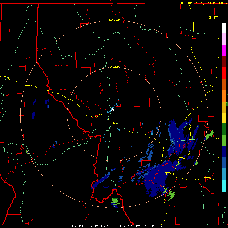
Task: Pick the bright orange legend swatch
Action: [224, 96]
